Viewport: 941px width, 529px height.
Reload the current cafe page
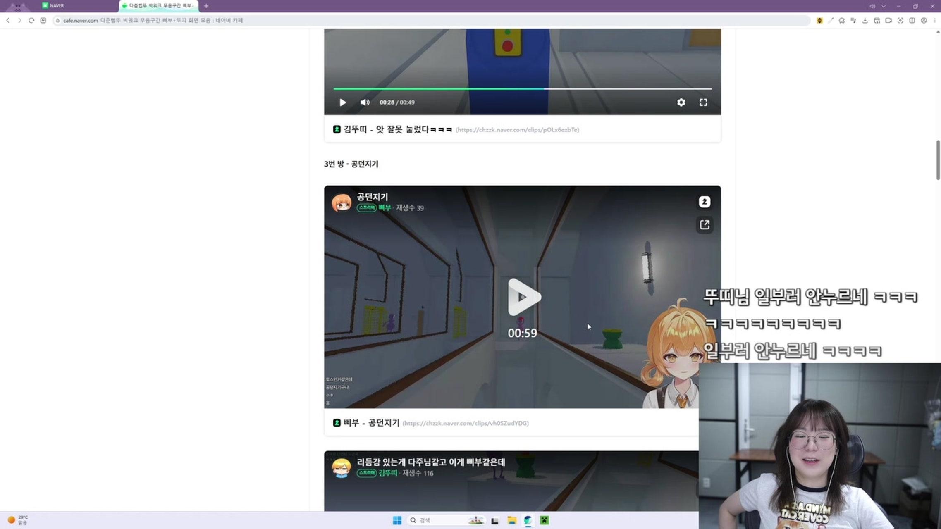31,20
